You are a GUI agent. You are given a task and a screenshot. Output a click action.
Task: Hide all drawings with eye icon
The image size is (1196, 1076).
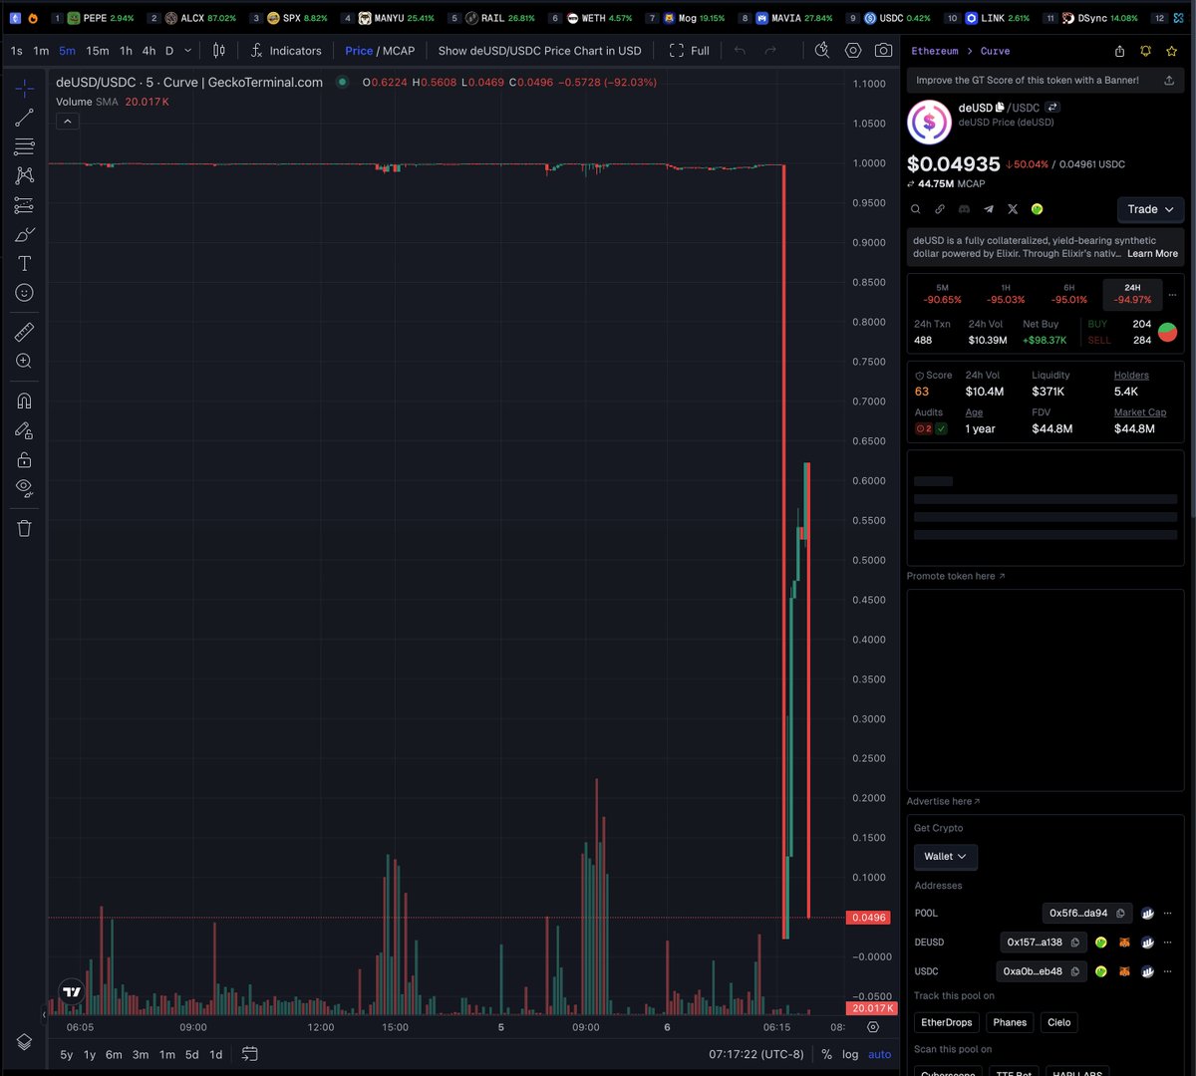click(x=25, y=488)
